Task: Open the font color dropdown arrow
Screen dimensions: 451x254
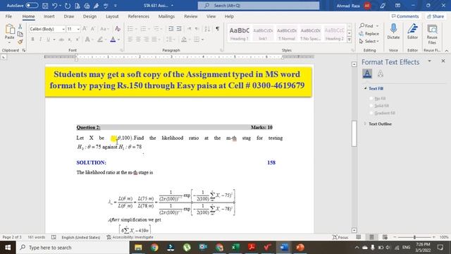Action: tap(118, 40)
